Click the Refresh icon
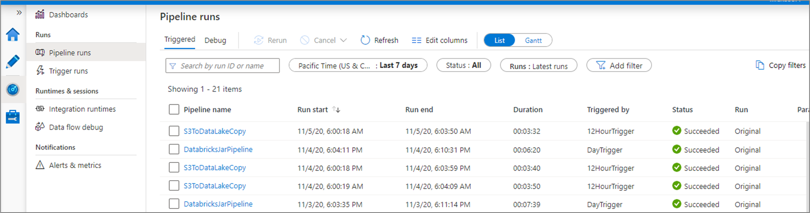Image resolution: width=810 pixels, height=213 pixels. point(365,40)
